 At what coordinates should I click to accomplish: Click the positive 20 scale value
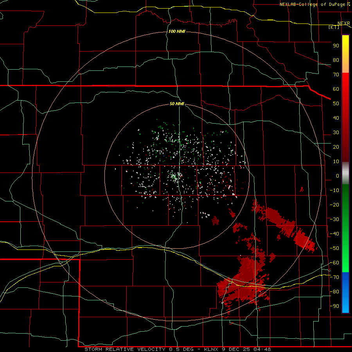tap(336, 147)
